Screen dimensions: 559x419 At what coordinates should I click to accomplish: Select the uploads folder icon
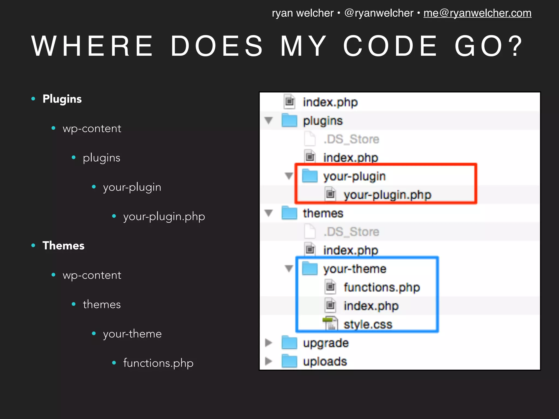[x=289, y=361]
